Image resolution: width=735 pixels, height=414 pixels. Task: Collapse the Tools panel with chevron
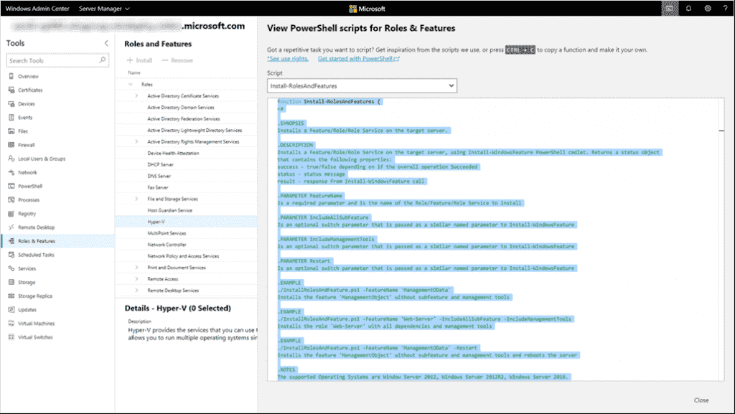coord(106,43)
